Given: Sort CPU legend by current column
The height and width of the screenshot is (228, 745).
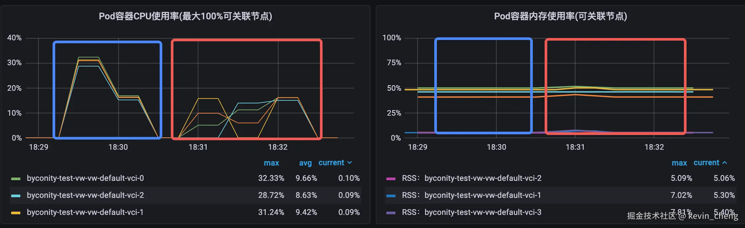Looking at the screenshot, I should 331,163.
